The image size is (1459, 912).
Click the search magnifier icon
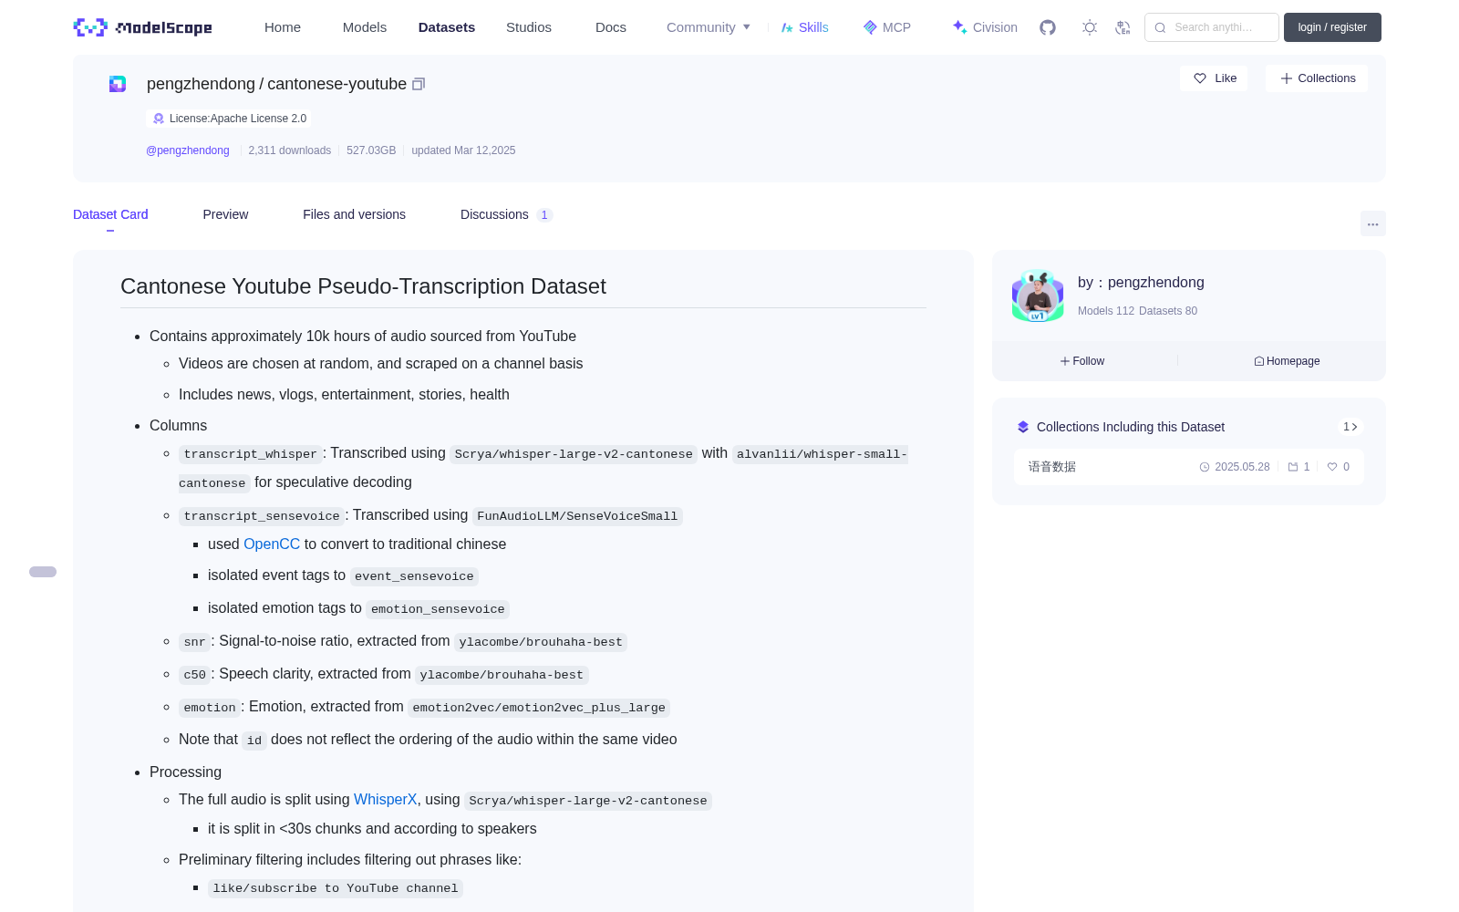[x=1161, y=27]
